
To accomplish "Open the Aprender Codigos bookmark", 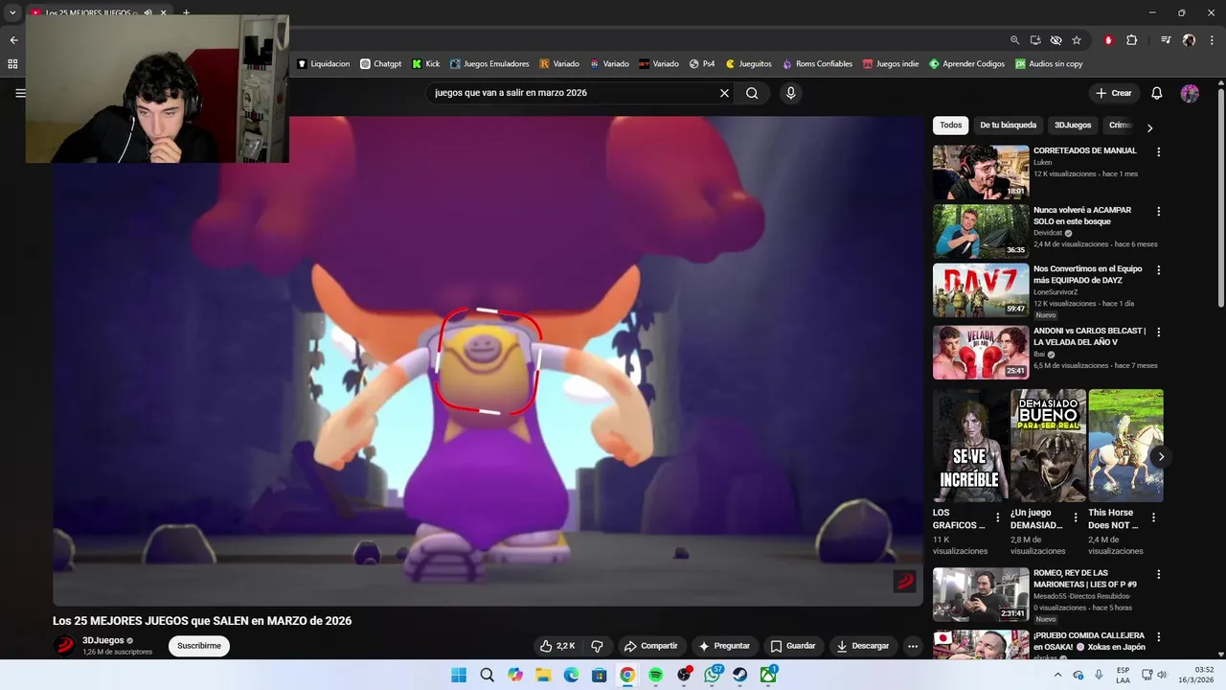I will point(966,64).
